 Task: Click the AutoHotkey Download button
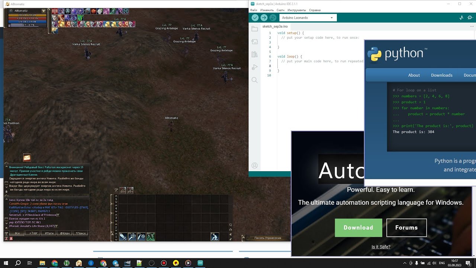(358, 227)
